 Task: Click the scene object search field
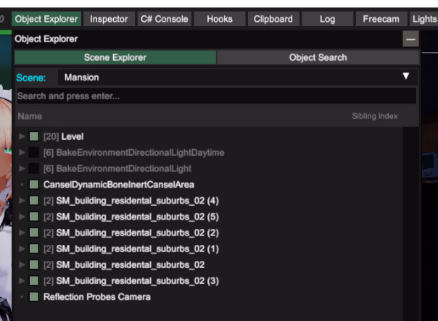[216, 96]
